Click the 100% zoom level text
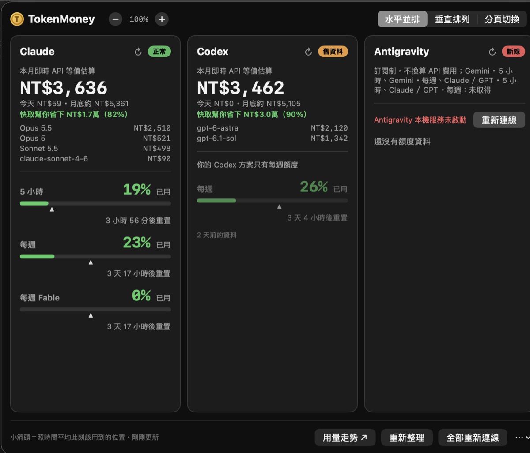Viewport: 530px width, 453px height. 139,19
